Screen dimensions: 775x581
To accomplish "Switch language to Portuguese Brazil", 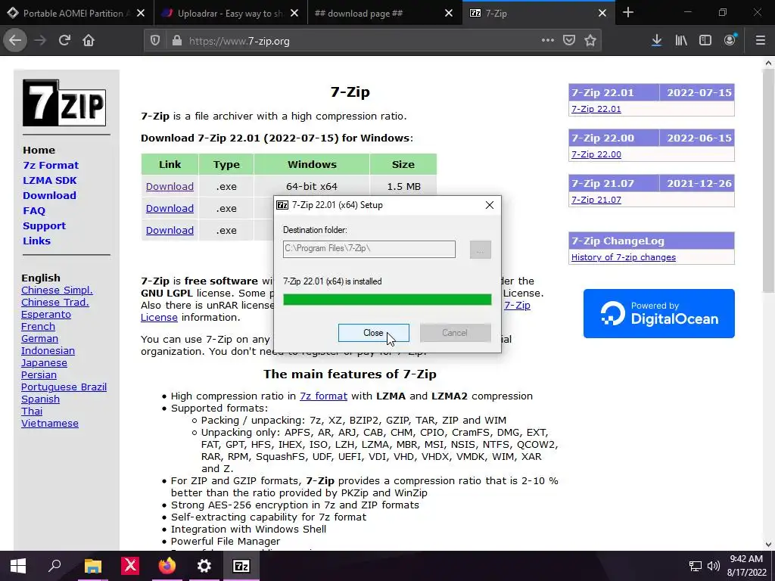I will [64, 387].
